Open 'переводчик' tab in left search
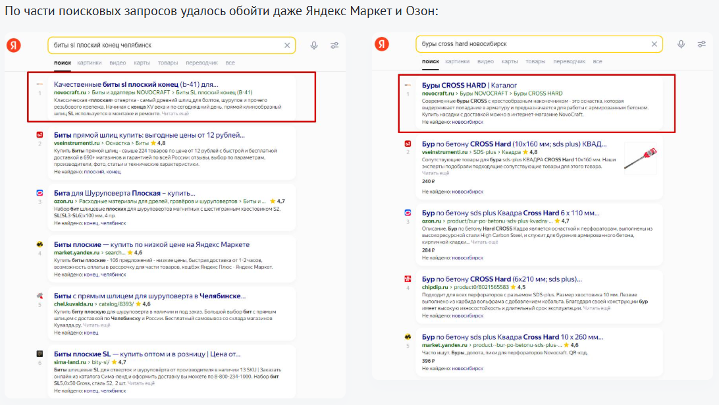719x405 pixels. pos(201,63)
